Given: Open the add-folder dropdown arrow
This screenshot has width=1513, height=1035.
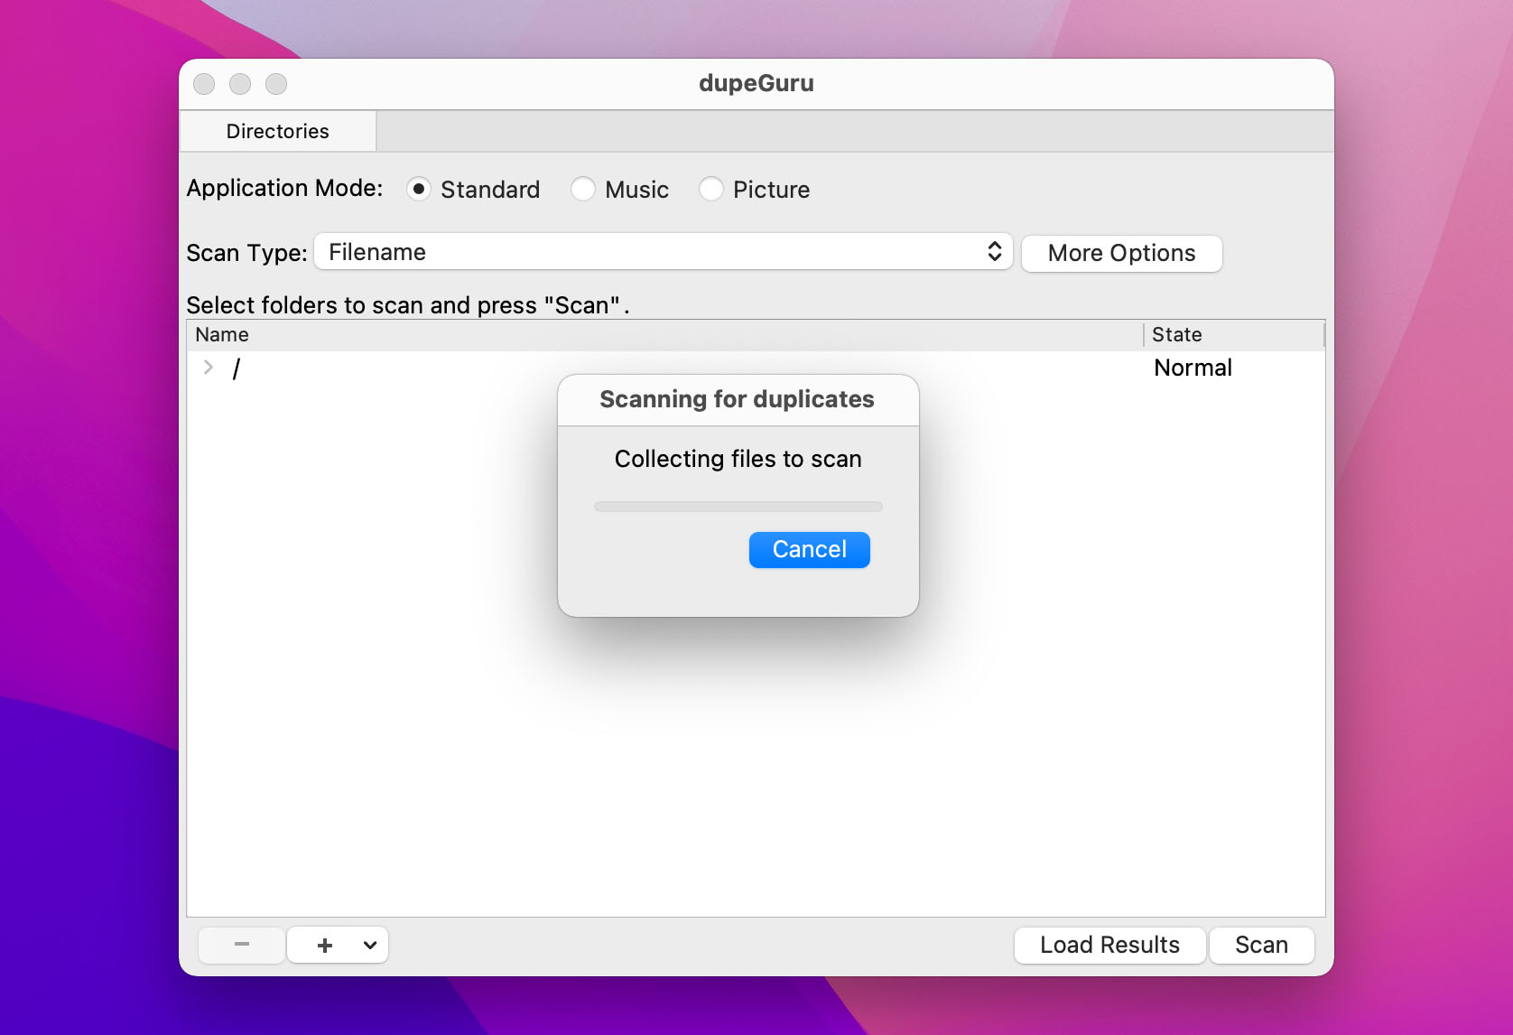Looking at the screenshot, I should (x=370, y=945).
